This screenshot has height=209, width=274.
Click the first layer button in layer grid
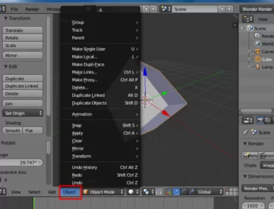click(228, 190)
